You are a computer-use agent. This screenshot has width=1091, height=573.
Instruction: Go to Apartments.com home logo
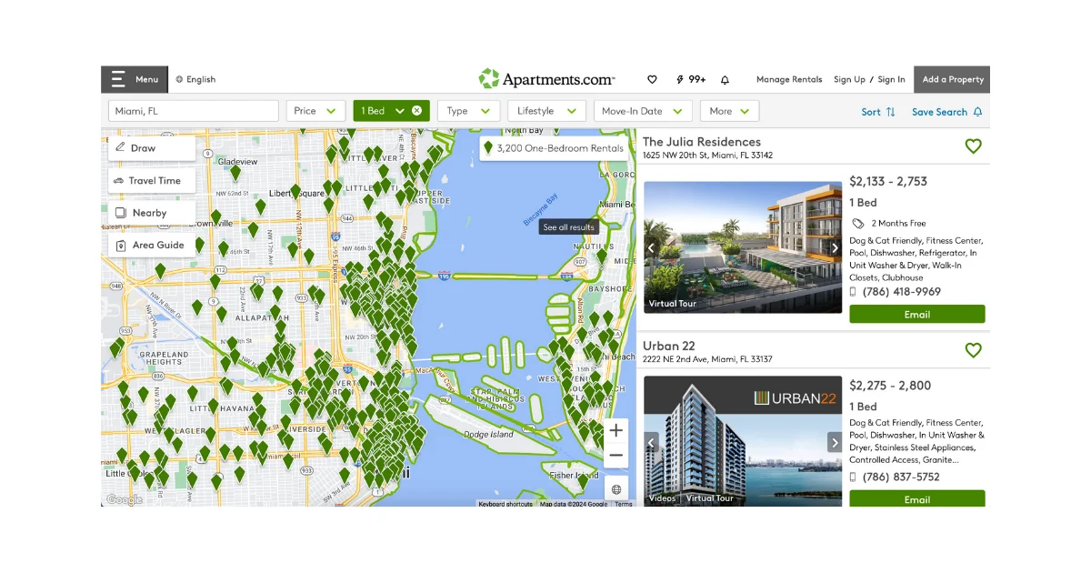(546, 79)
